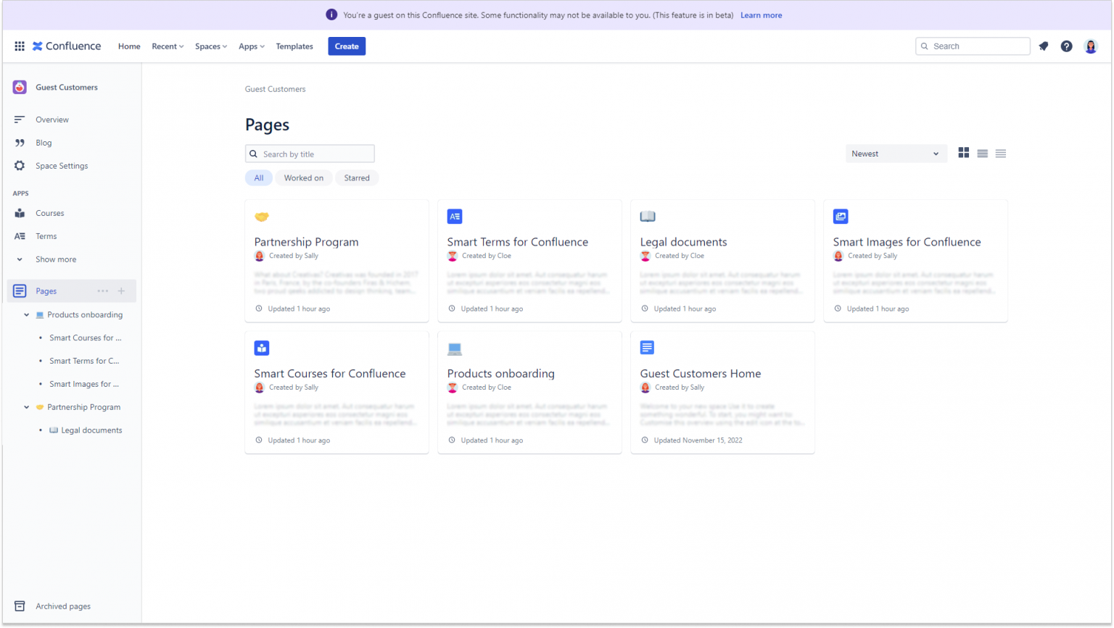Screen dimensions: 1114x628
Task: Click the Search by title input field
Action: pos(310,153)
